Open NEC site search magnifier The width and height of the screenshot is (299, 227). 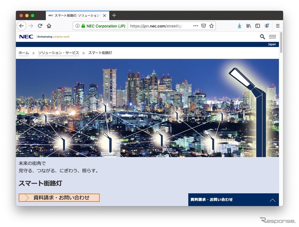262,37
